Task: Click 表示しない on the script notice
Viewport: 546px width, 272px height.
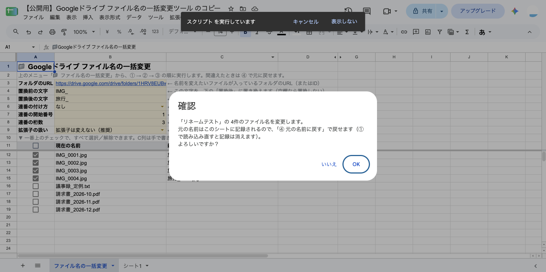Action: [x=344, y=22]
